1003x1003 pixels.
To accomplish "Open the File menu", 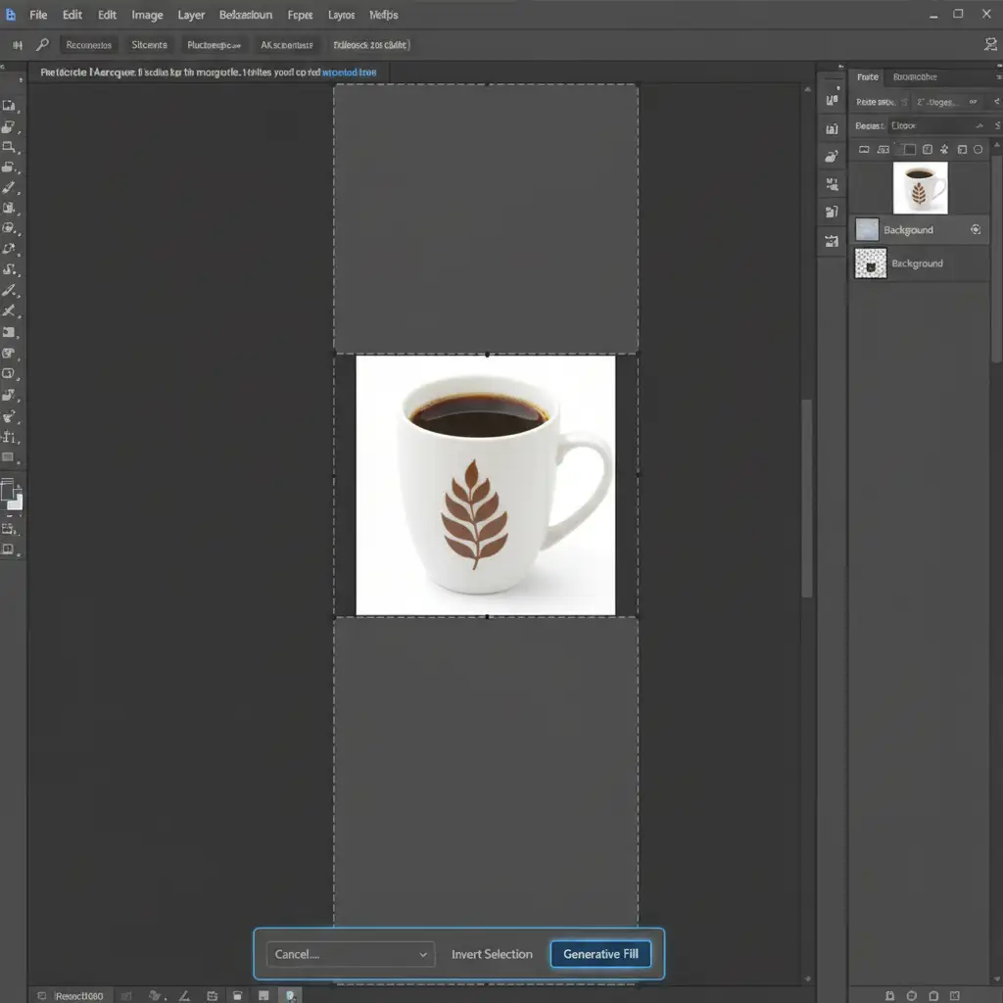I will tap(38, 16).
